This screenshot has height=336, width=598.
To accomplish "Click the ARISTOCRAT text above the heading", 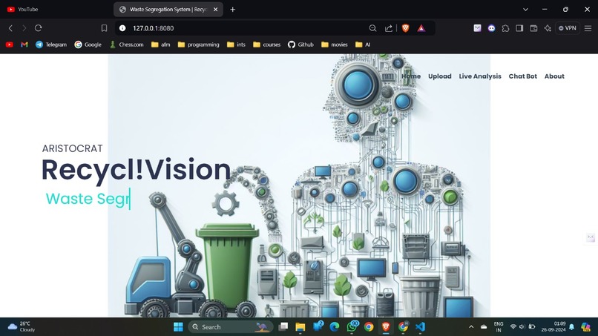I will pos(73,148).
